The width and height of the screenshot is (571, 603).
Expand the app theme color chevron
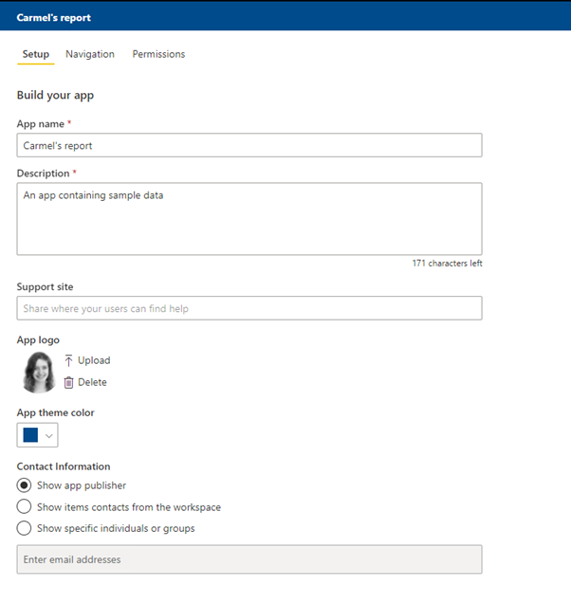[48, 435]
